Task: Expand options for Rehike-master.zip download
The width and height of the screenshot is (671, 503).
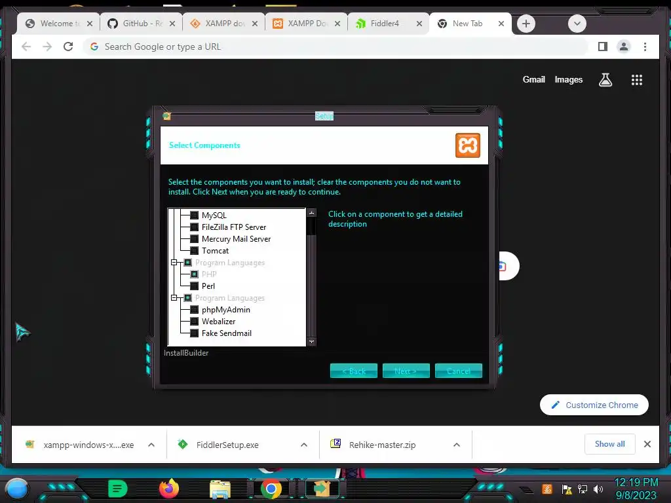Action: tap(457, 445)
